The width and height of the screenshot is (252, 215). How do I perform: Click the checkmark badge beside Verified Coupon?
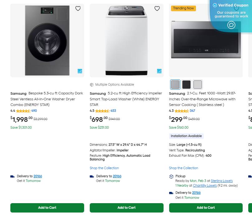(x=215, y=5)
